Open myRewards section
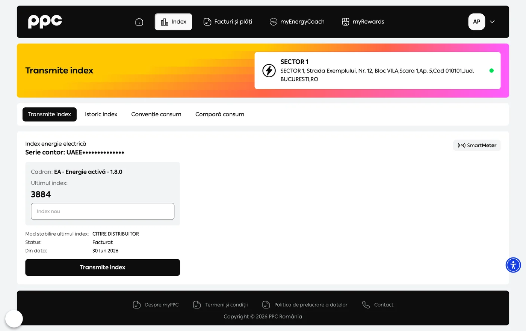Screen dimensions: 526x331 click(x=363, y=22)
